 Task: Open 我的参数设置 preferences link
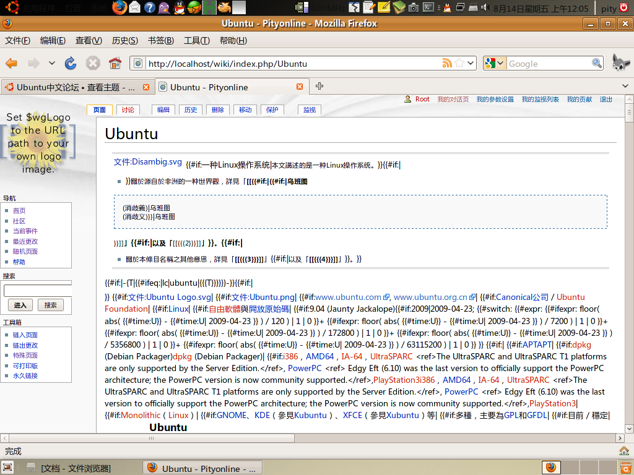(495, 100)
